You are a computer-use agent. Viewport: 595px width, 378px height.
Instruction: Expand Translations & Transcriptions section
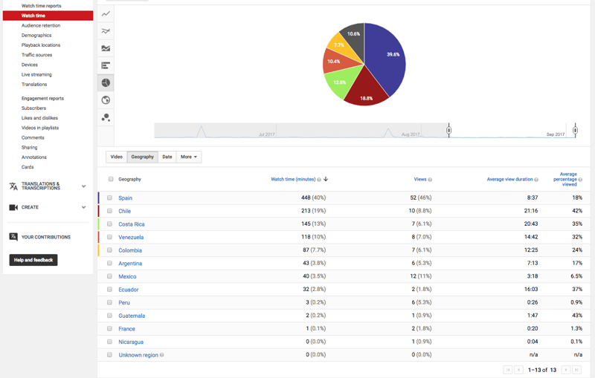[83, 186]
